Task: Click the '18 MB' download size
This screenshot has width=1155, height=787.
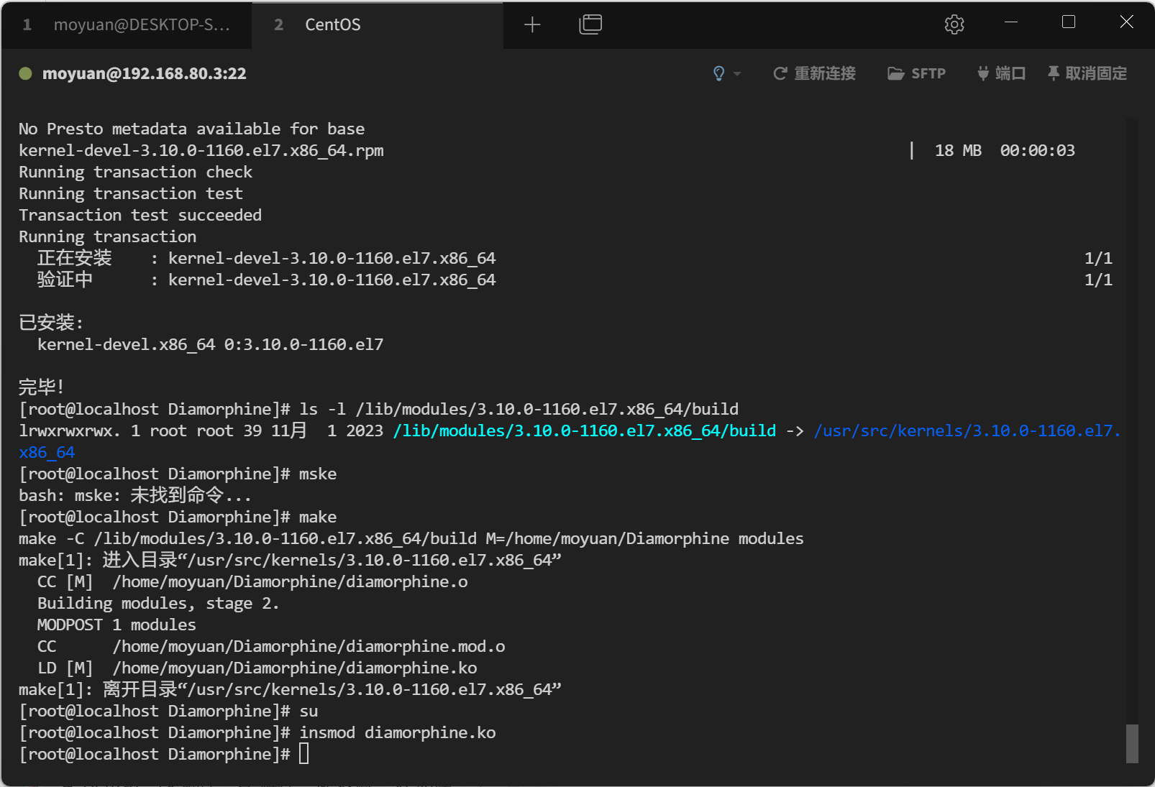Action: pyautogui.click(x=958, y=150)
